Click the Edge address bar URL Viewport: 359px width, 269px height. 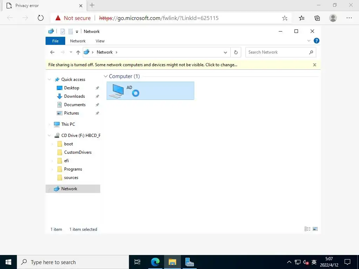159,18
